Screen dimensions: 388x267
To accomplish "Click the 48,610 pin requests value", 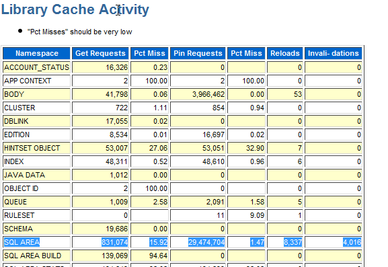I will click(213, 161).
